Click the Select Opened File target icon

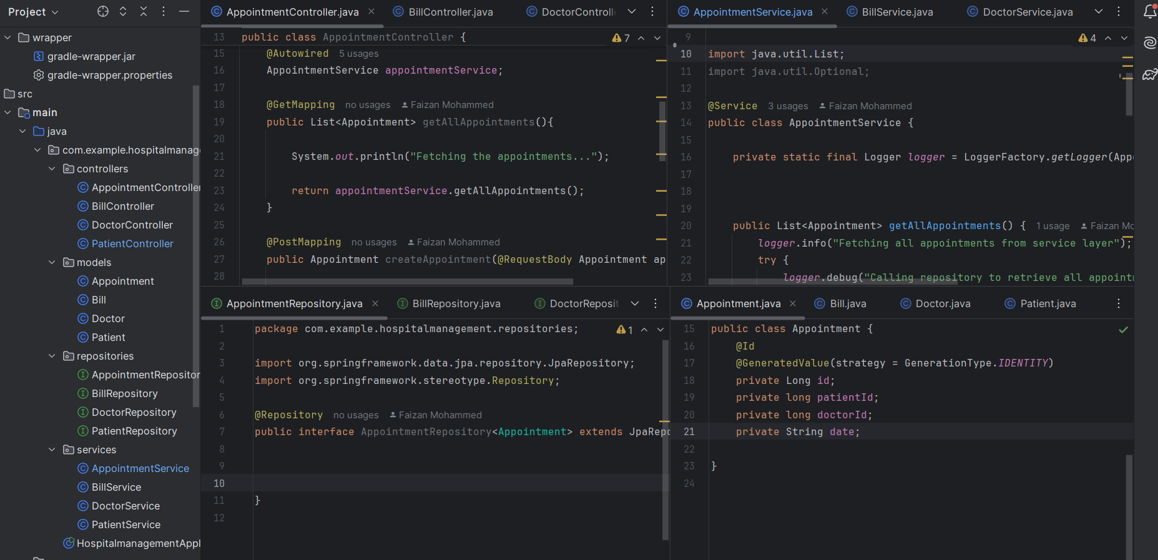click(103, 11)
